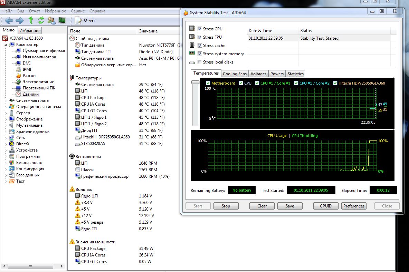
Task: Click the green Refresh arrows icon
Action: tap(41, 20)
